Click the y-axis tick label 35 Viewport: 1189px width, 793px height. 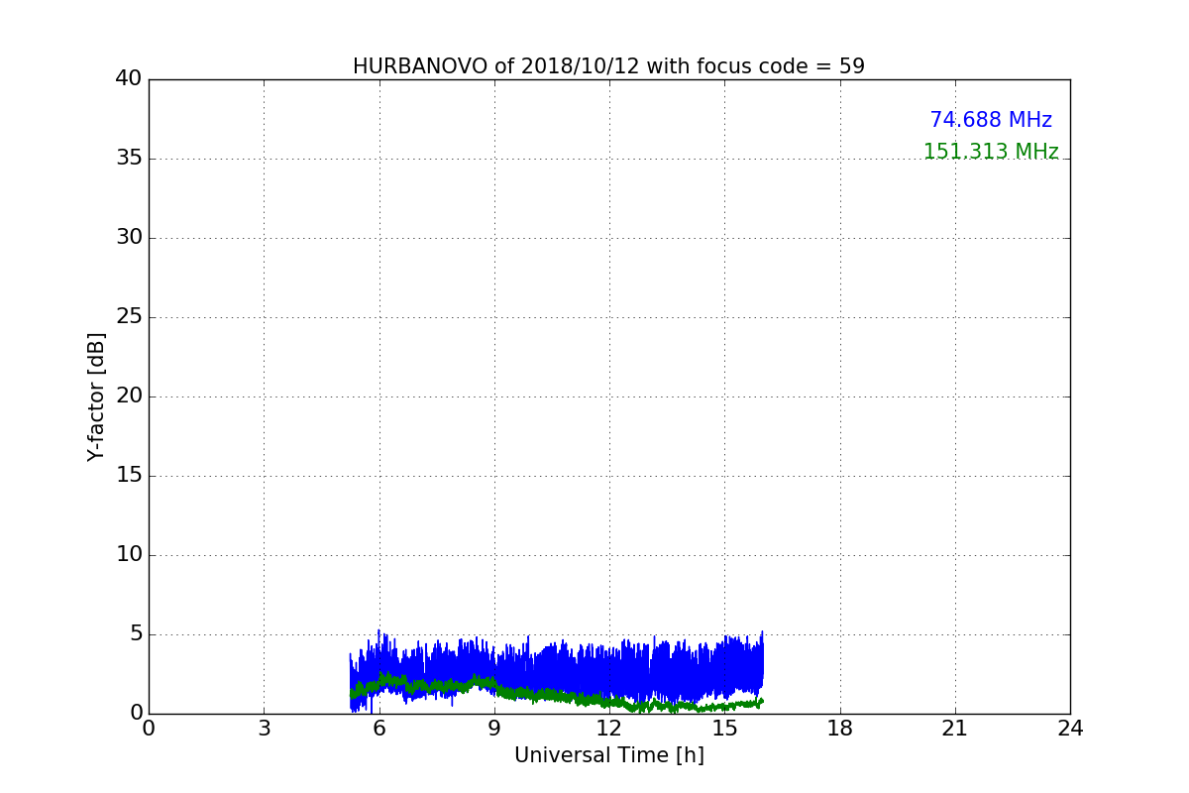click(129, 159)
